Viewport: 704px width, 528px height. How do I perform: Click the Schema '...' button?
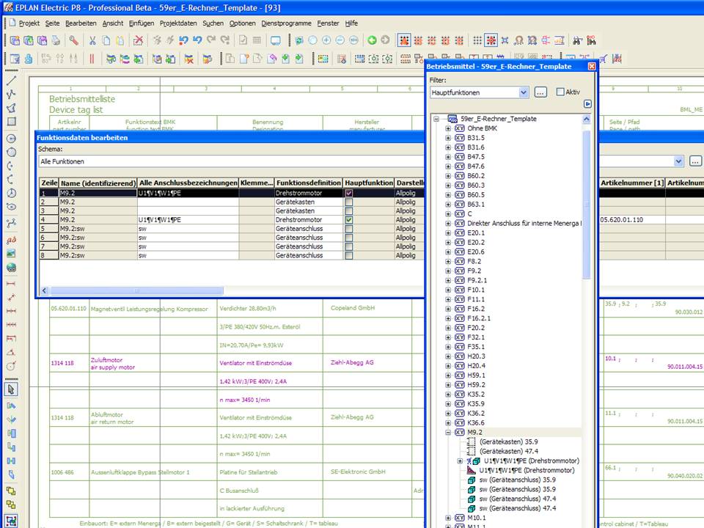[x=695, y=161]
